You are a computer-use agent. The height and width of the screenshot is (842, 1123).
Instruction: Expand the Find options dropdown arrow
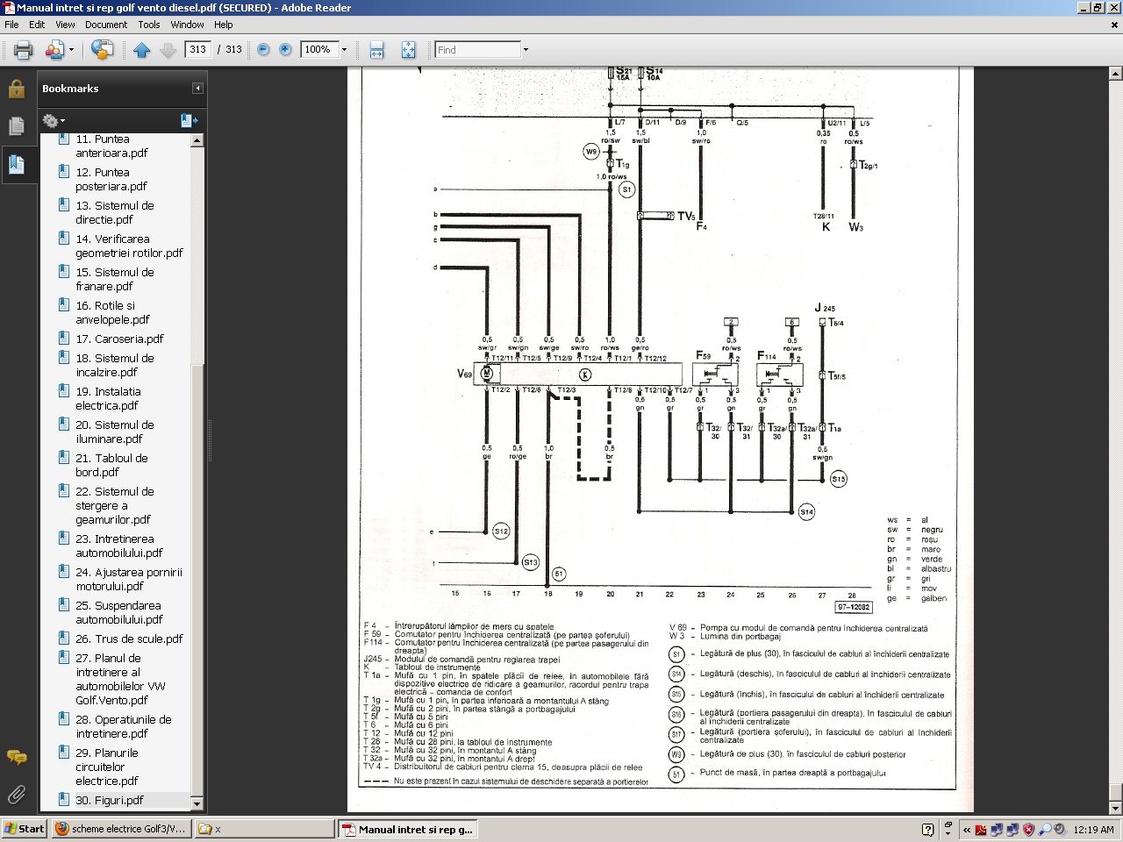tap(526, 50)
